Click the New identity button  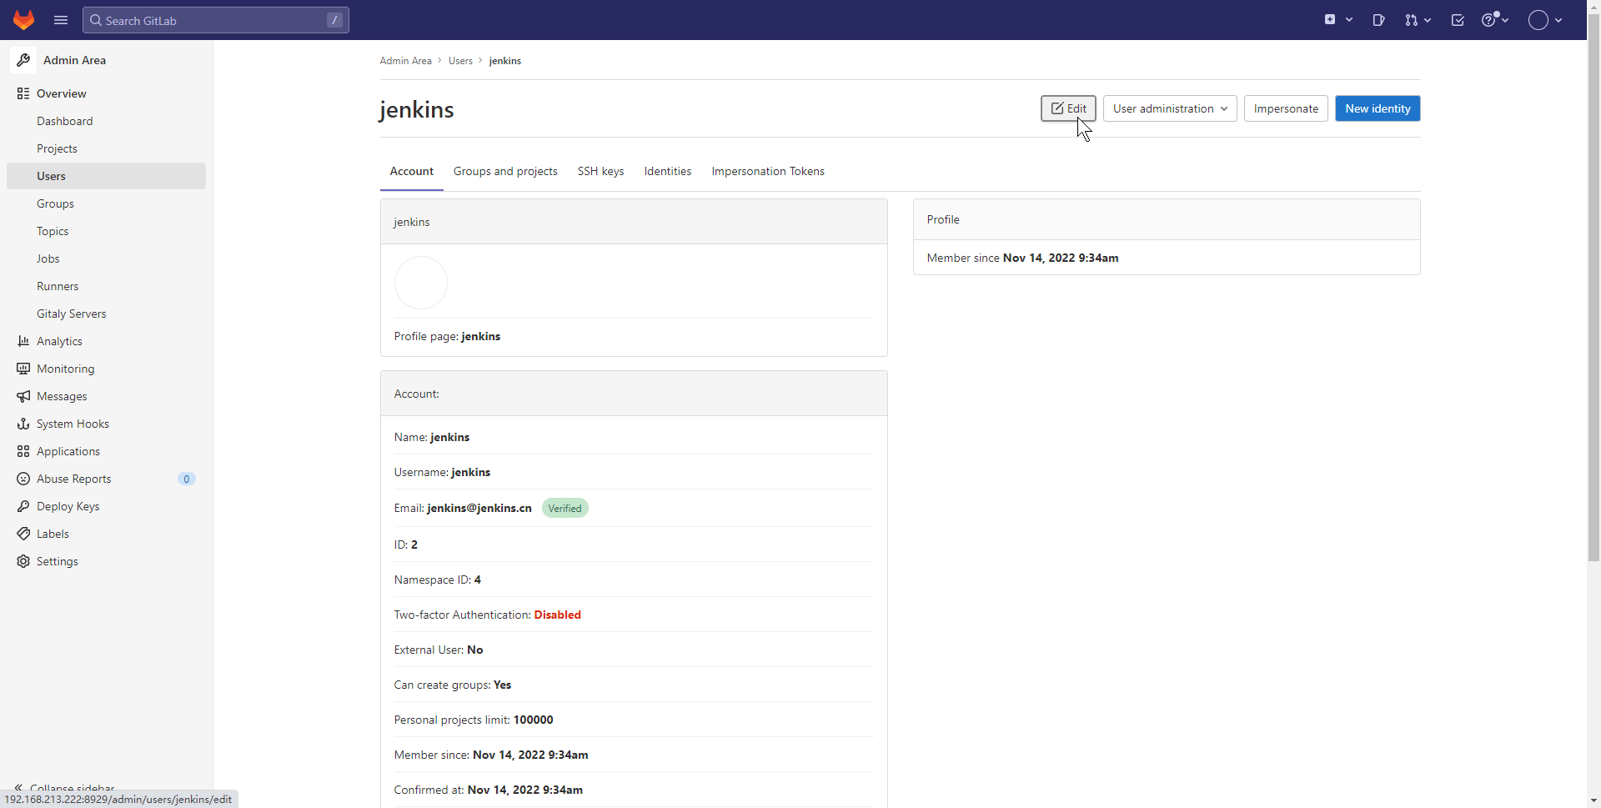point(1377,108)
